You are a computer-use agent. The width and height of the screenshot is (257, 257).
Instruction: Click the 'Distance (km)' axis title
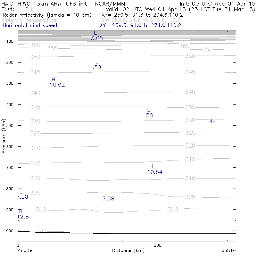(x=128, y=250)
